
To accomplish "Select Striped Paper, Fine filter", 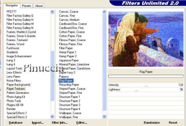I will [x=71, y=93].
